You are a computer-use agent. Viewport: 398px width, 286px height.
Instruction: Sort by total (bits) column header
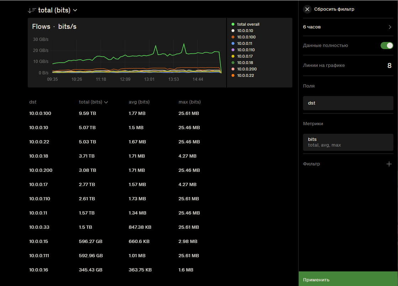coord(93,102)
